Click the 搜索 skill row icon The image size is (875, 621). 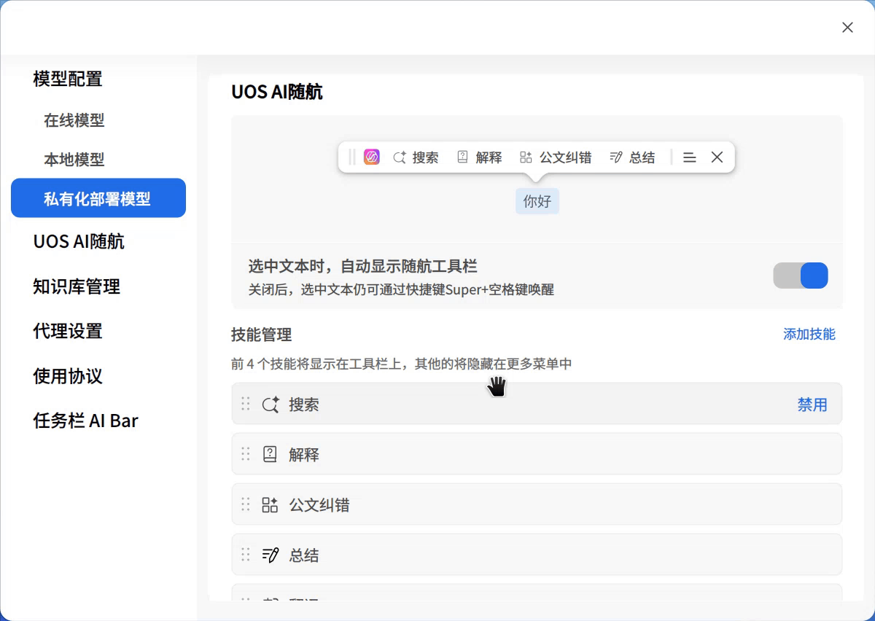coord(271,405)
